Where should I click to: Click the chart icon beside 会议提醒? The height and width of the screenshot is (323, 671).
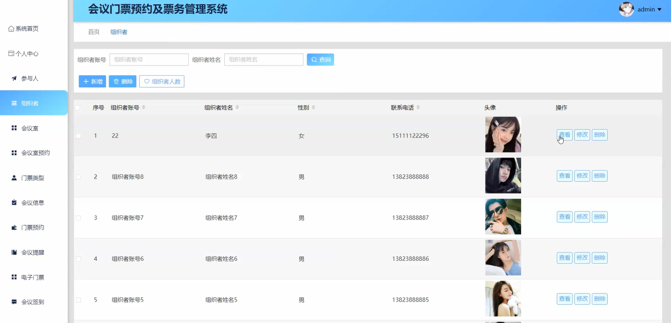[x=14, y=252]
